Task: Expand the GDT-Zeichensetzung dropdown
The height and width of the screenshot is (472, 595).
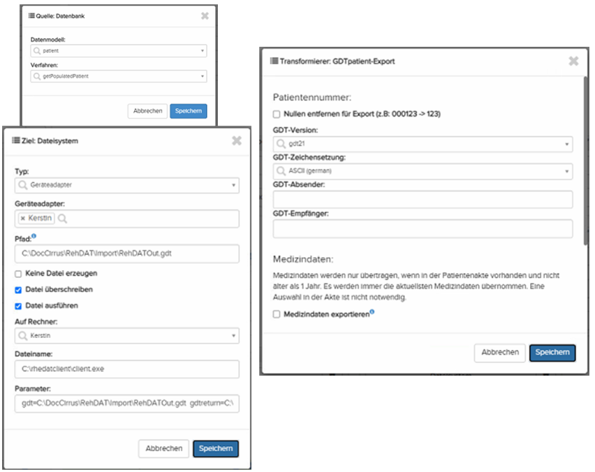Action: tap(423, 171)
